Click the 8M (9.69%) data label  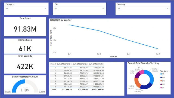(138, 69)
